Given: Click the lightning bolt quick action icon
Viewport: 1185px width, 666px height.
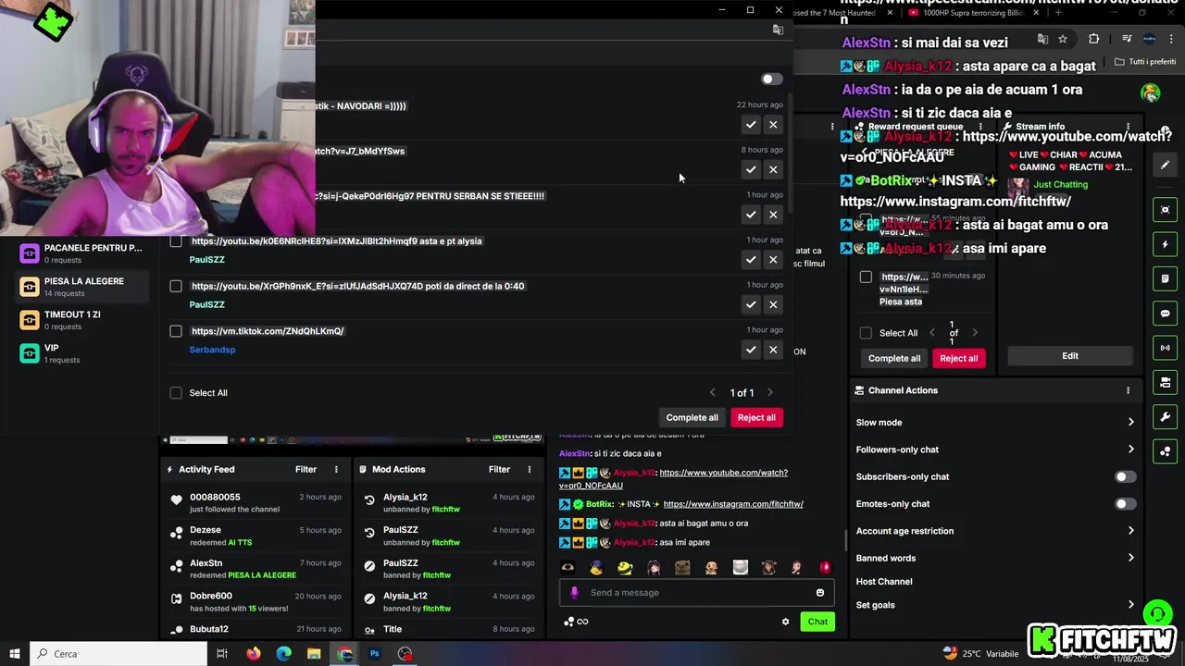Looking at the screenshot, I should 1166,244.
